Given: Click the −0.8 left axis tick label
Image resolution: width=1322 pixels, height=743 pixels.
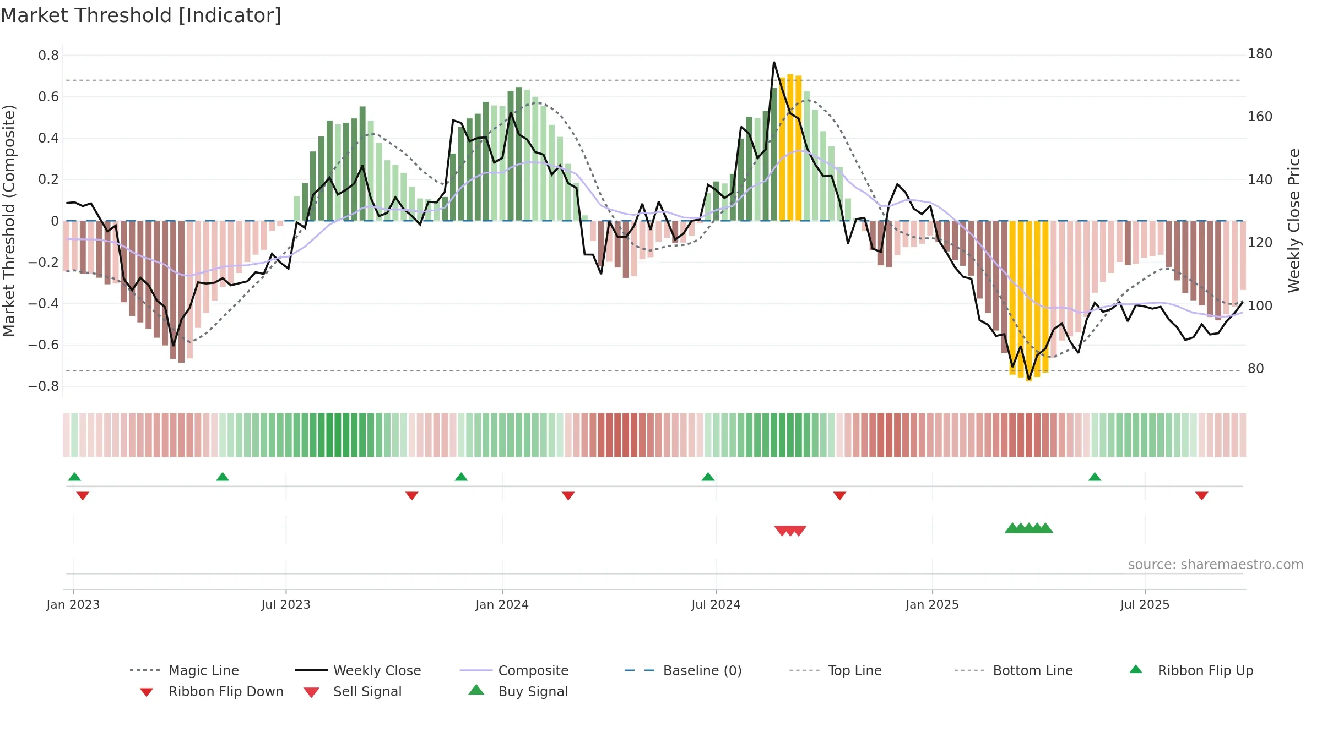Looking at the screenshot, I should point(44,386).
